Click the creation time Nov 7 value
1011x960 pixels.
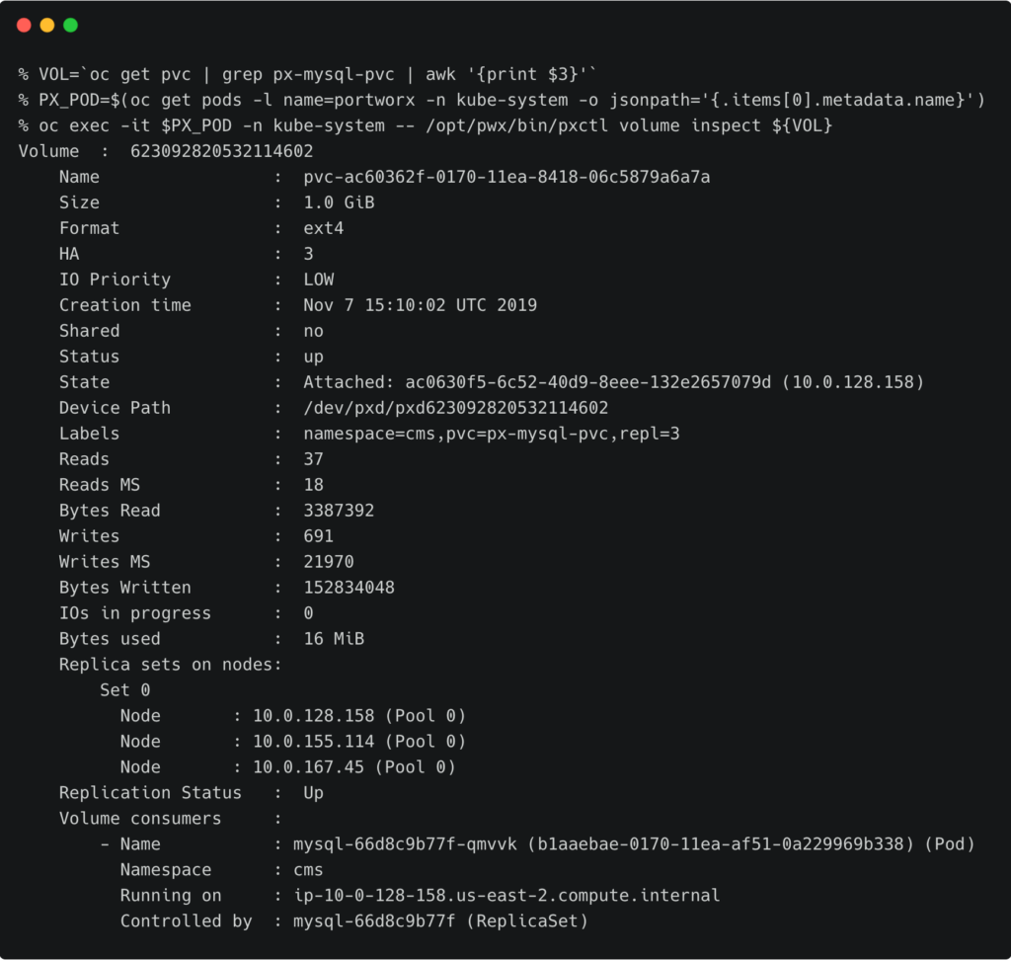(x=420, y=305)
